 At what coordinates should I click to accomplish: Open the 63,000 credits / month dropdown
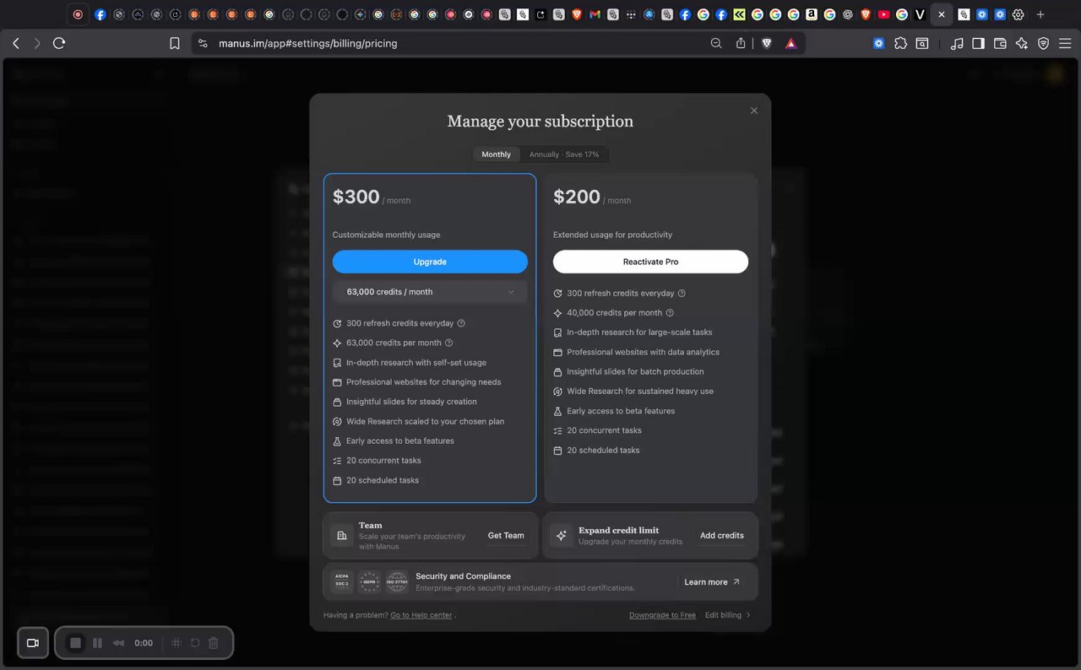(430, 292)
